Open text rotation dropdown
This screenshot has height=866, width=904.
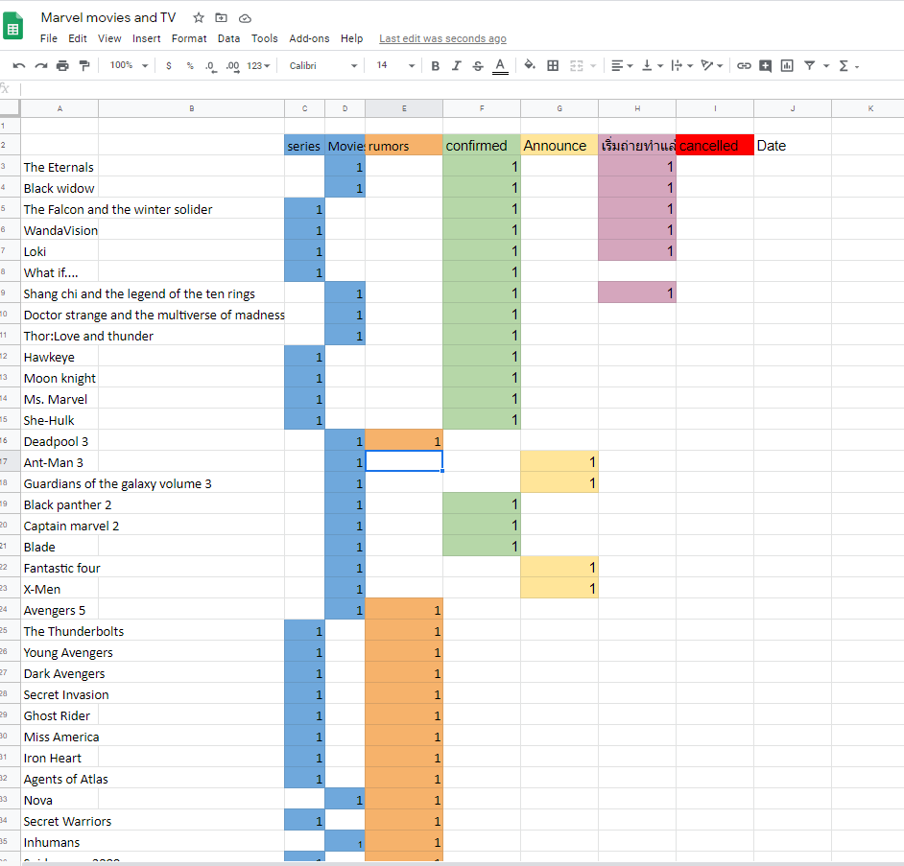(x=712, y=65)
